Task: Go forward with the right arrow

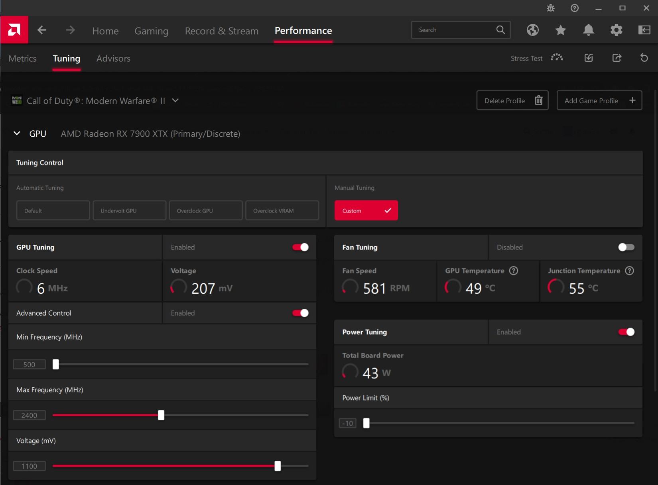Action: [x=70, y=30]
